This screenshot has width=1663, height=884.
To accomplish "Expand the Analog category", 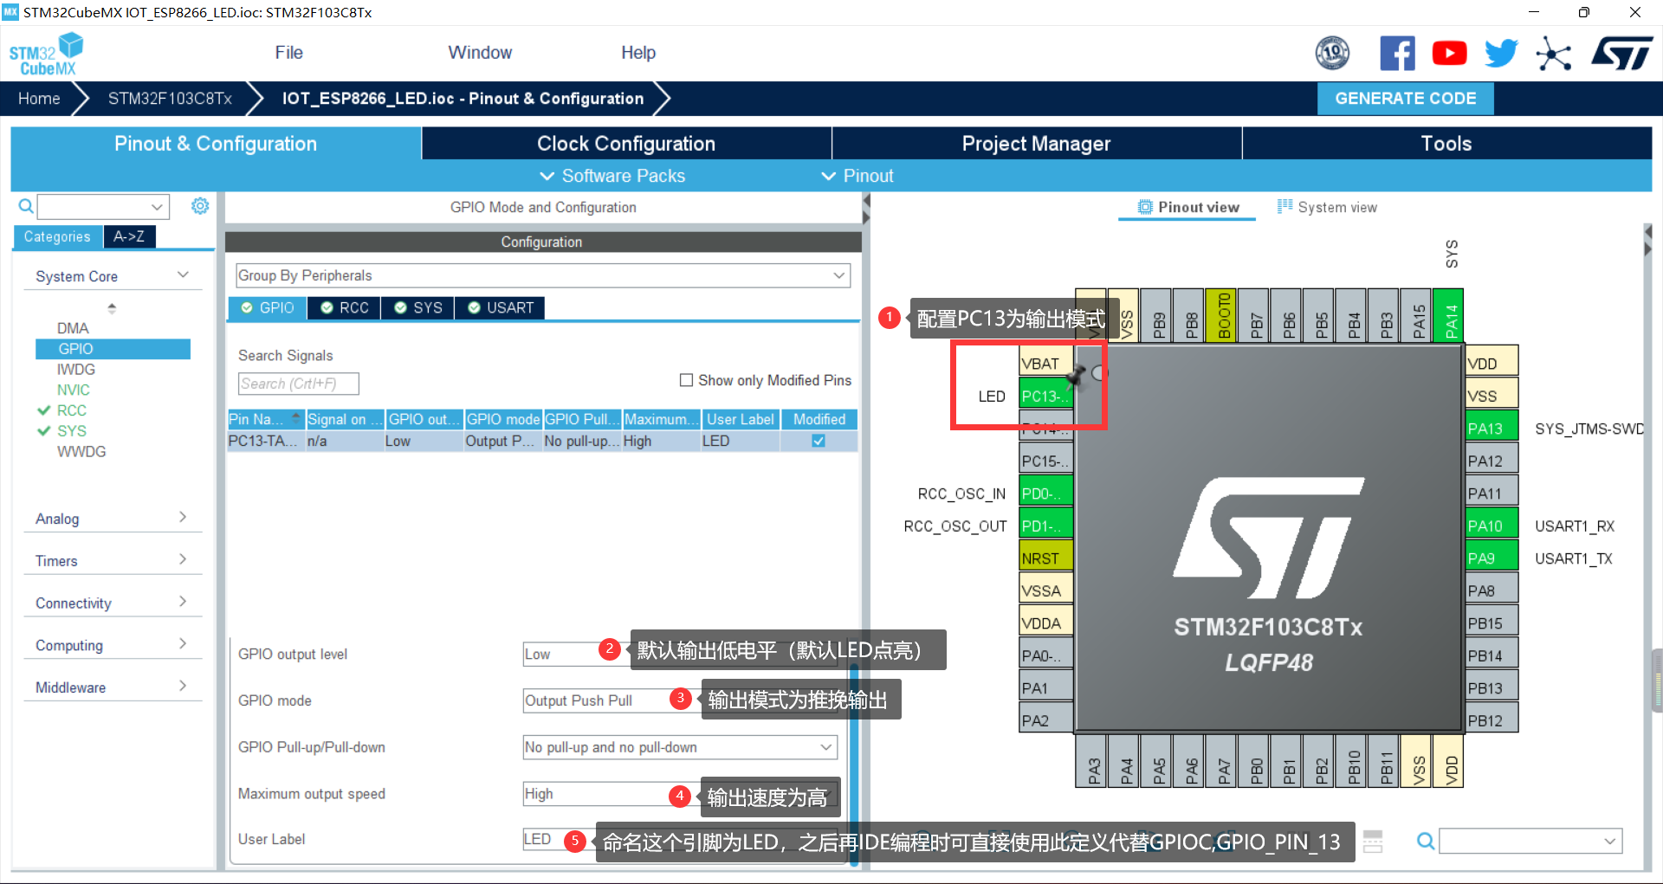I will pos(113,519).
